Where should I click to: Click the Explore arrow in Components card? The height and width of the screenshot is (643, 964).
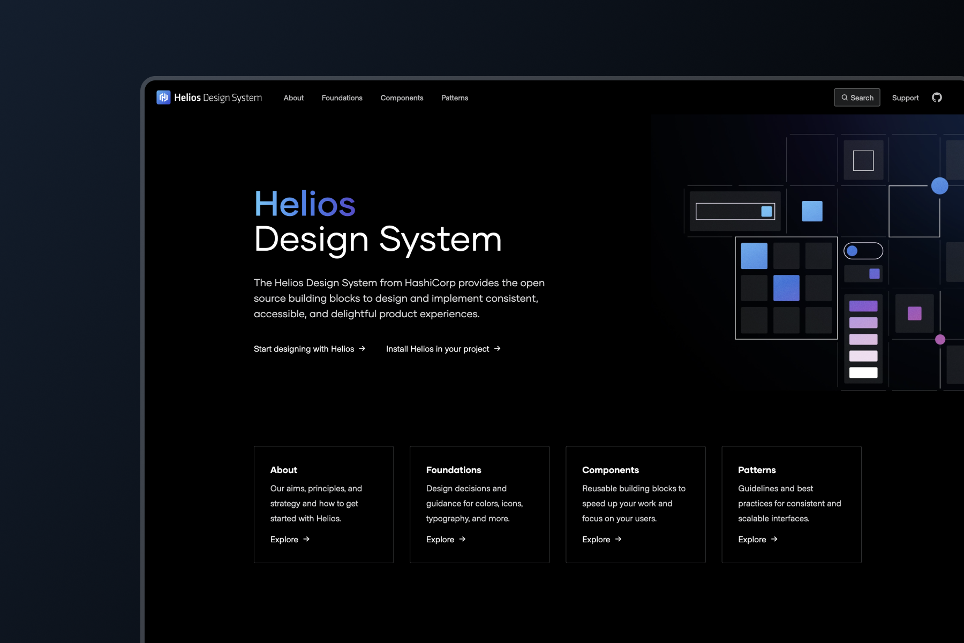click(618, 540)
